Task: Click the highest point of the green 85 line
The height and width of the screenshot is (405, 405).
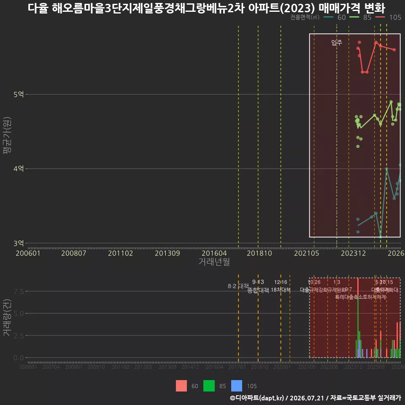Action: pos(391,102)
